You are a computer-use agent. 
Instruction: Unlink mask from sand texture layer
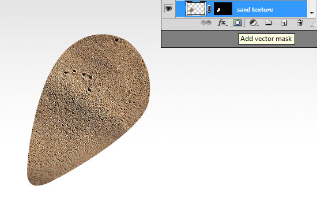(x=209, y=9)
